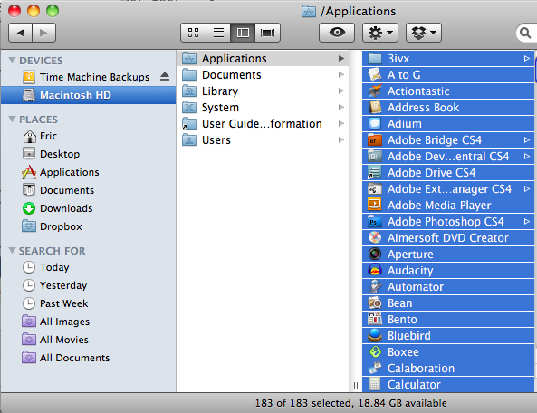Click the Address Book icon

coord(375,107)
